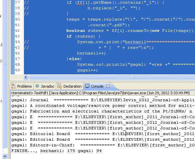Click 'gagal: E' line with 2011_Journal

click(x=103, y=117)
